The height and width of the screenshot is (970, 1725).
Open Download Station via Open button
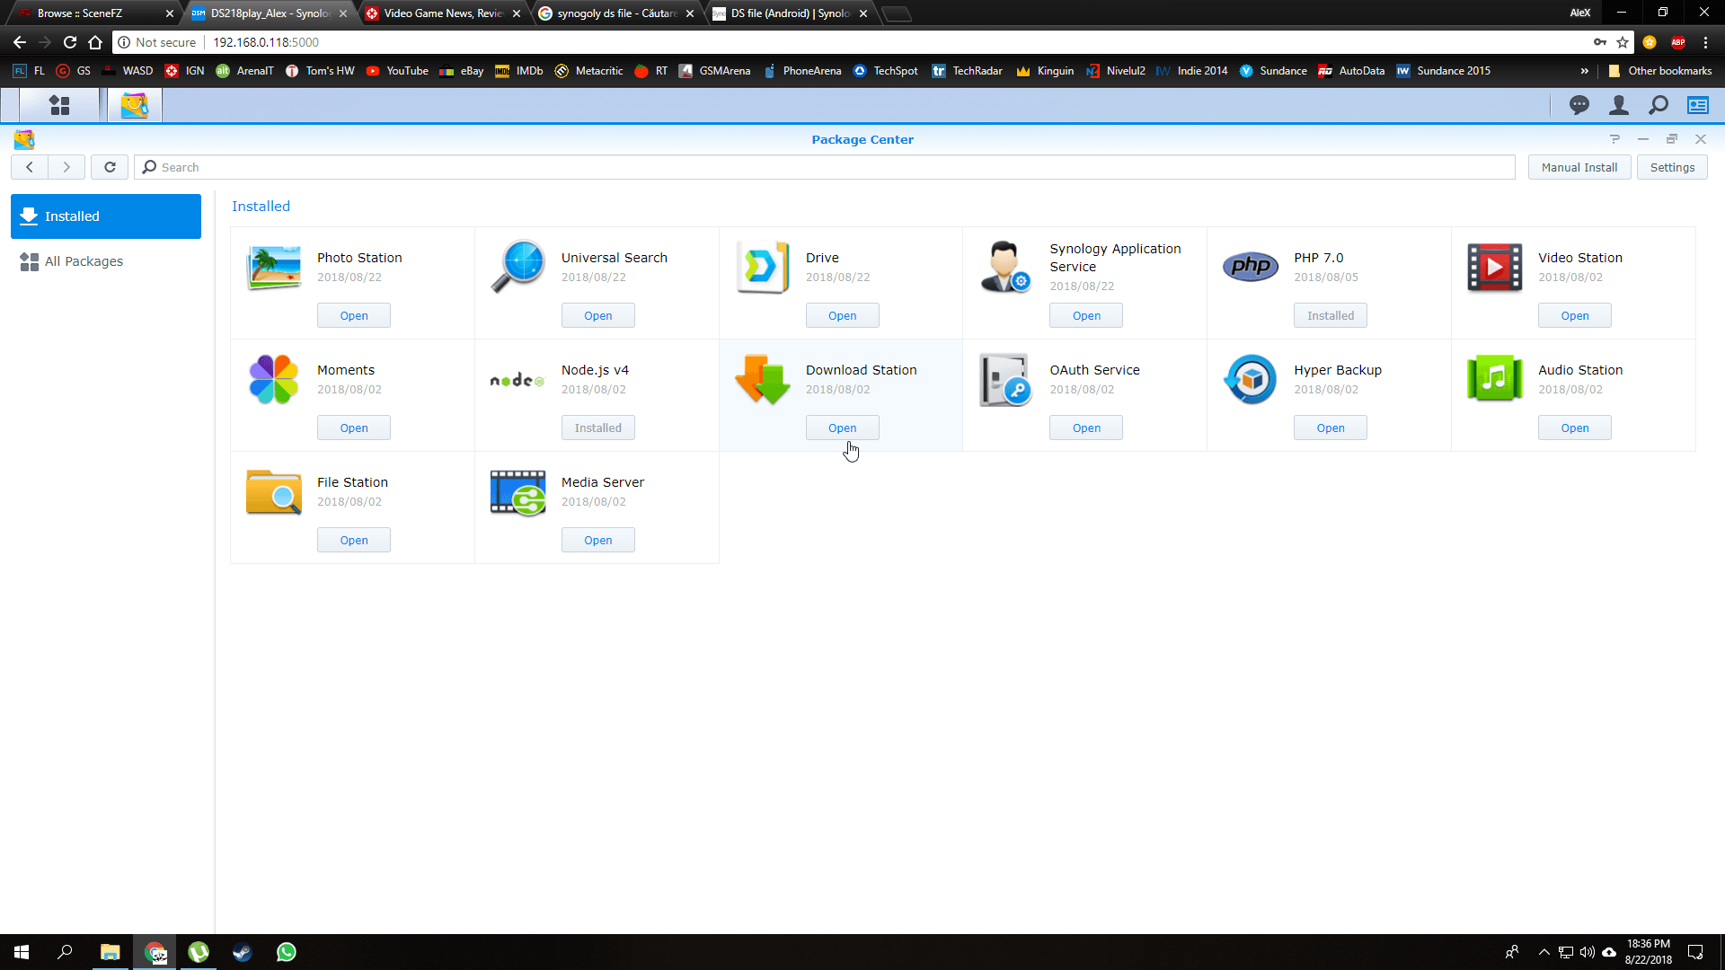(x=842, y=428)
